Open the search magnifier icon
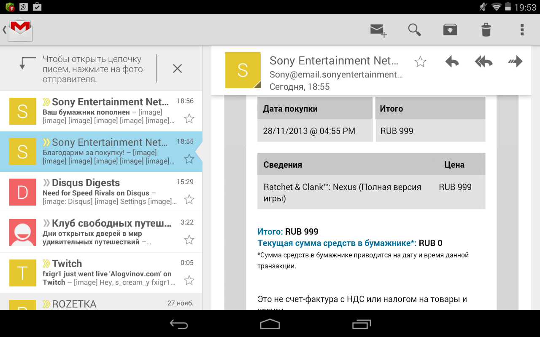540x337 pixels. (414, 30)
